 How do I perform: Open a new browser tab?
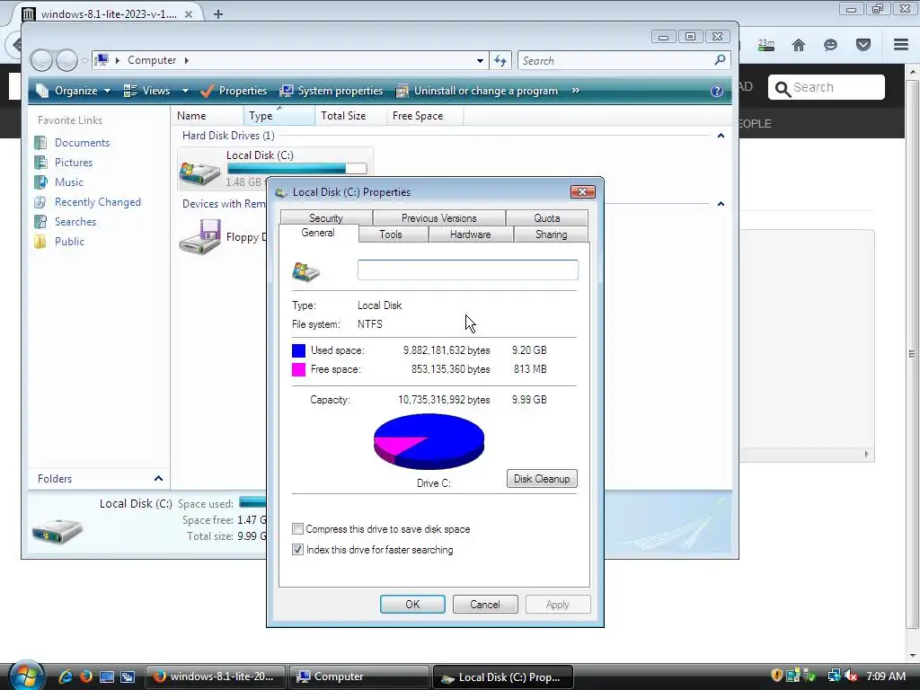[x=218, y=14]
